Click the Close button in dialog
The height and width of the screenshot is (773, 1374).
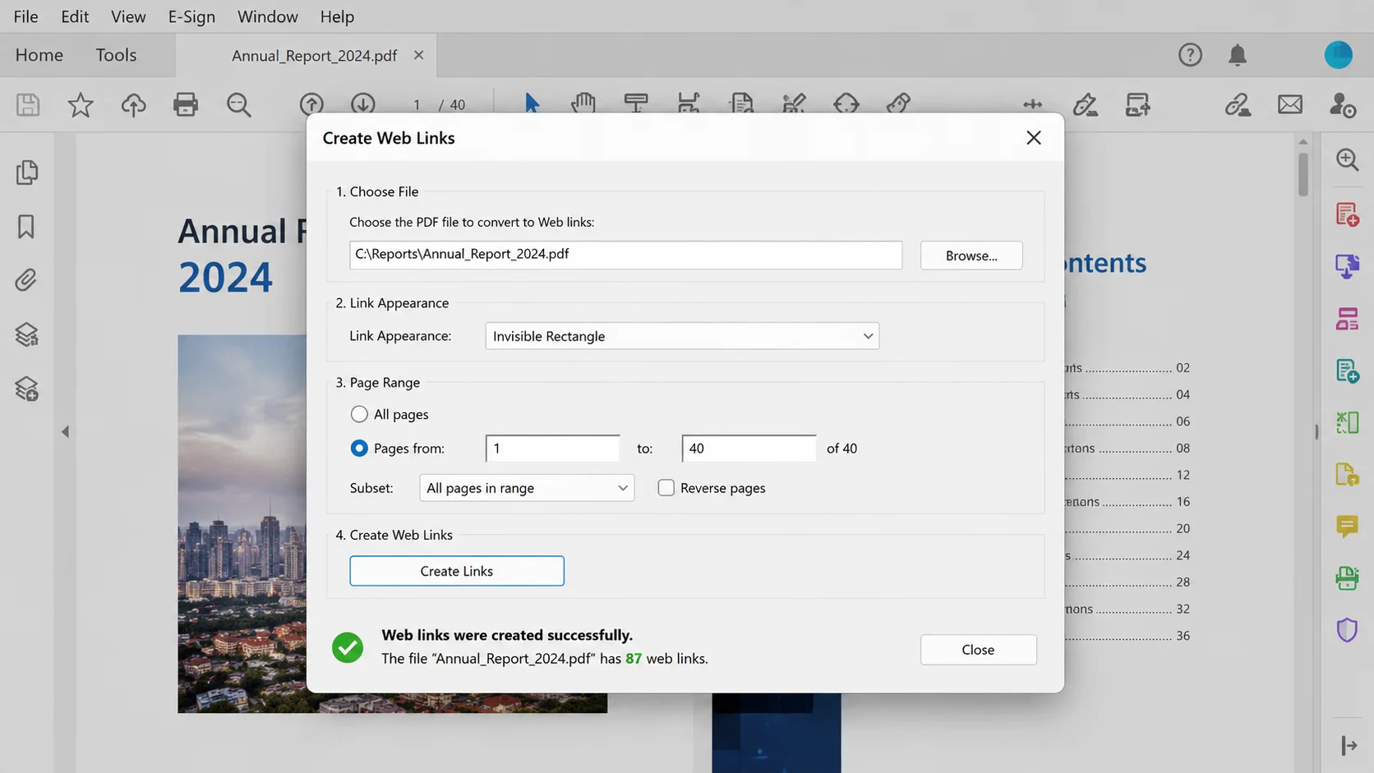click(x=978, y=650)
